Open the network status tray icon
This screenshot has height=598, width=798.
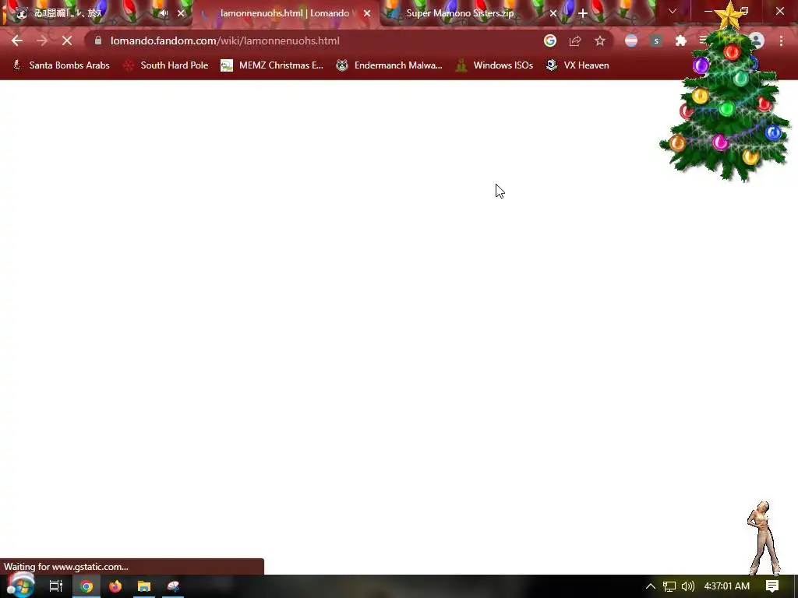(x=669, y=586)
